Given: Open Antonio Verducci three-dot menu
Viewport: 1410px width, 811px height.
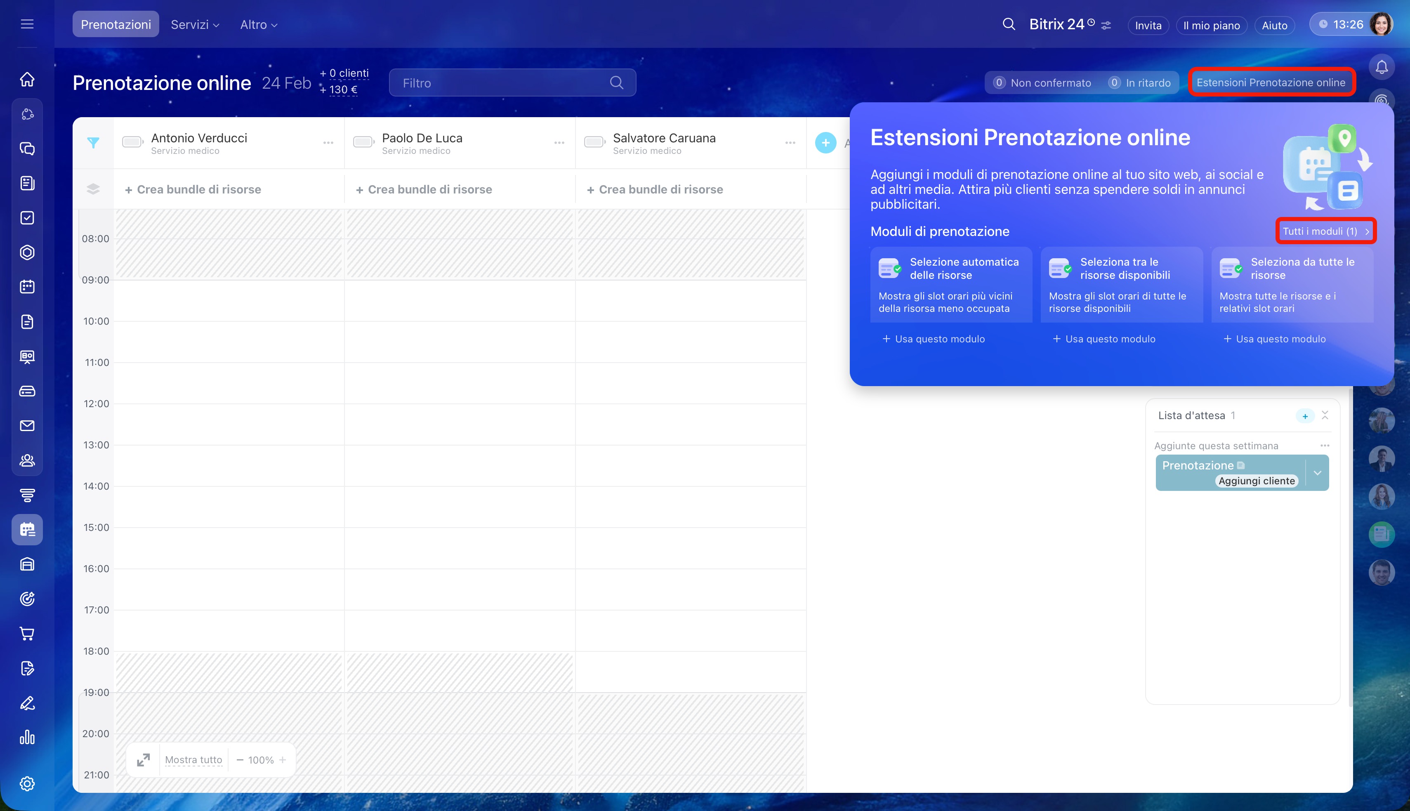Looking at the screenshot, I should point(328,143).
